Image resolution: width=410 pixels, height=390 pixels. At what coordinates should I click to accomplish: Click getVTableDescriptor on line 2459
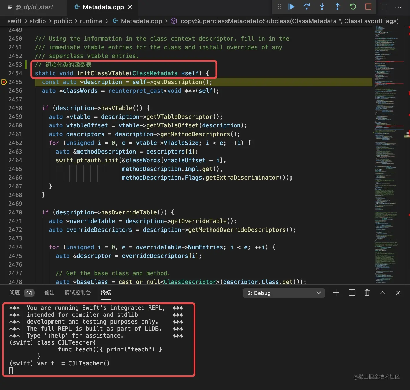tap(180, 117)
